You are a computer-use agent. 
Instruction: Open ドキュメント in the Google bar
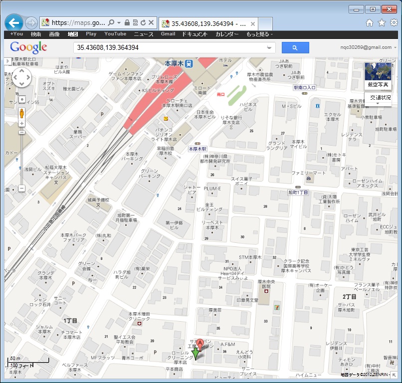point(195,34)
